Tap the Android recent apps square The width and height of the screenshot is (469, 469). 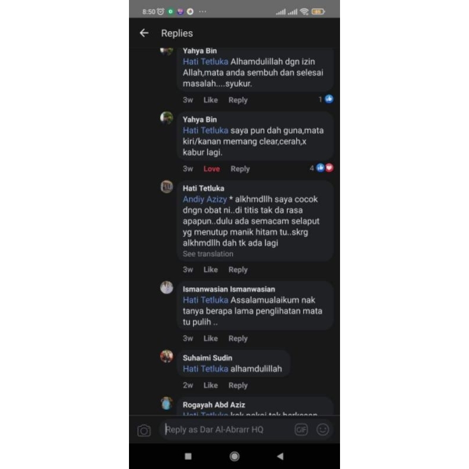pos(188,456)
